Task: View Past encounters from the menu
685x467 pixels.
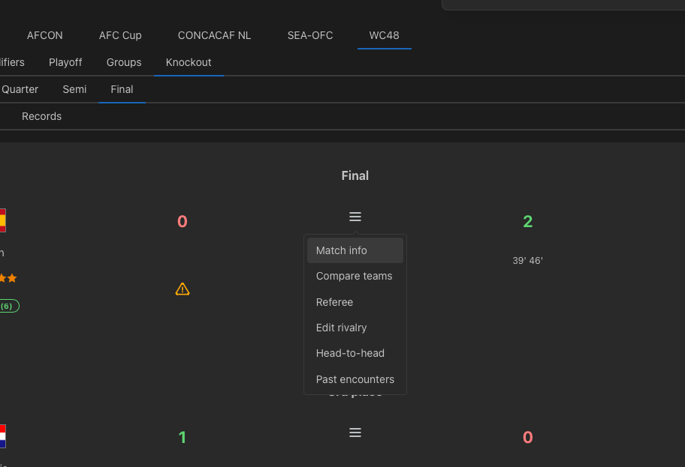Action: tap(355, 379)
